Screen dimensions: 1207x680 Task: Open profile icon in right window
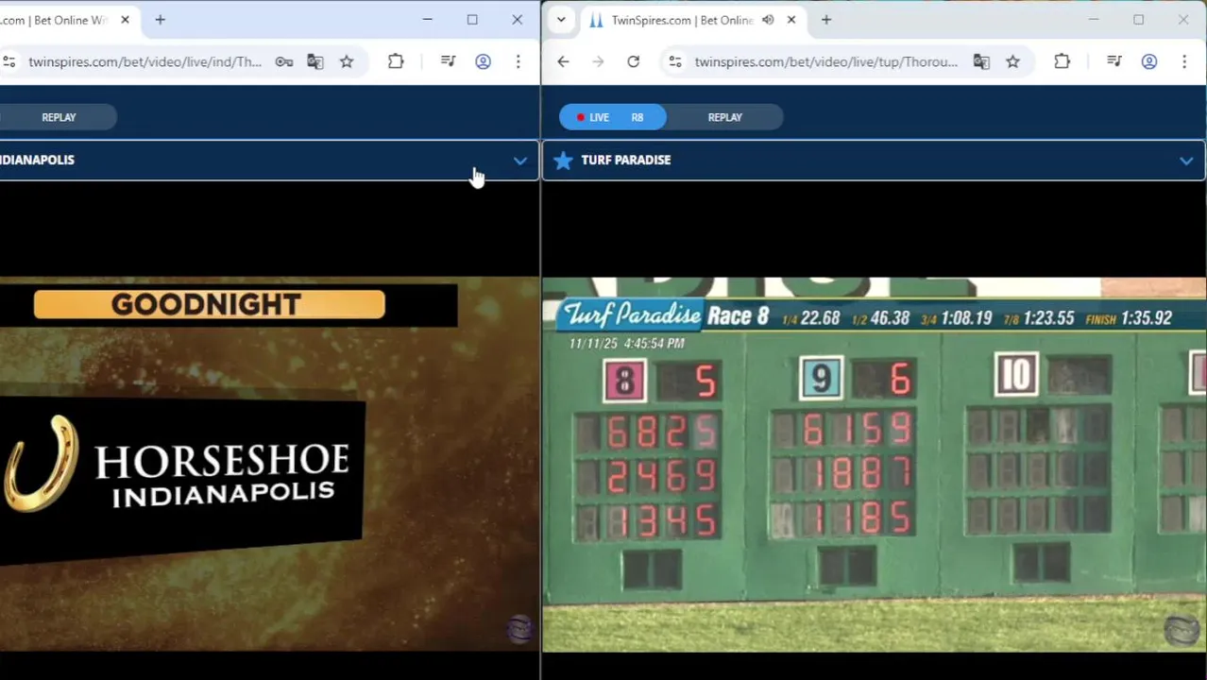(1148, 61)
